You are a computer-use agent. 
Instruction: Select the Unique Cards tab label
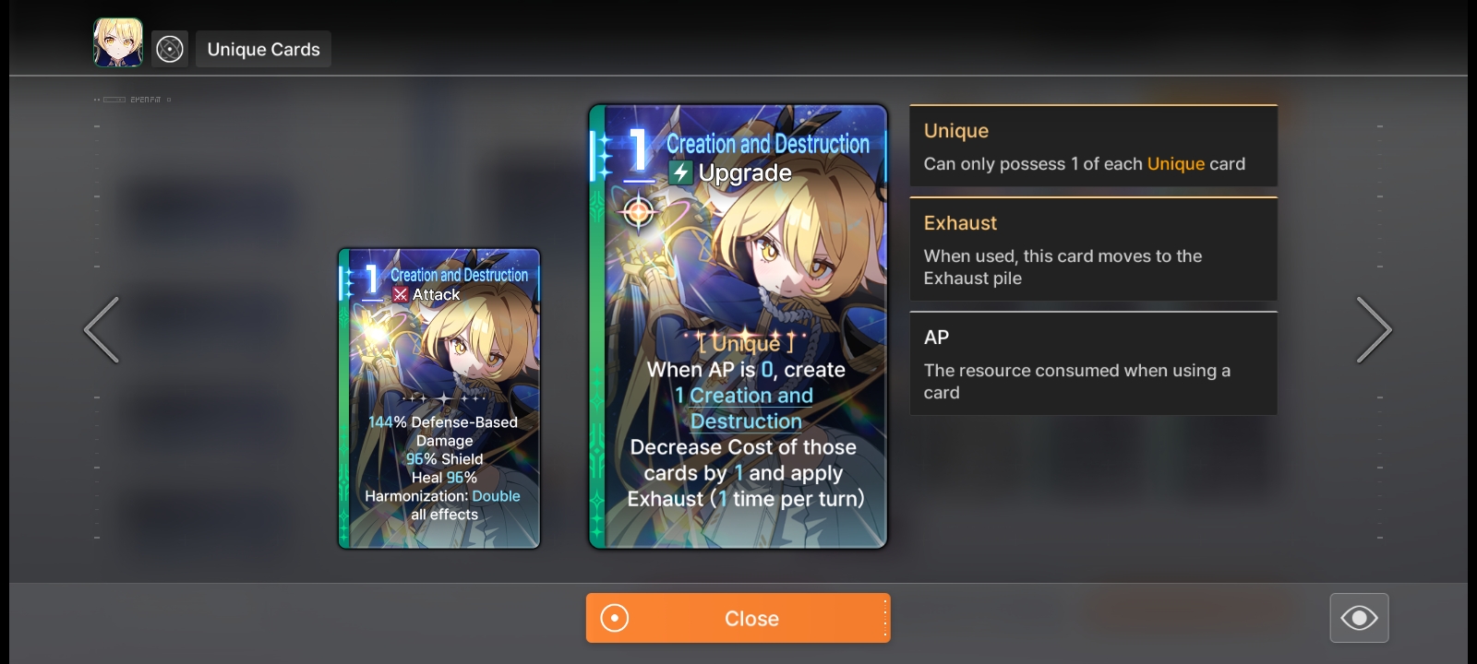click(x=263, y=49)
